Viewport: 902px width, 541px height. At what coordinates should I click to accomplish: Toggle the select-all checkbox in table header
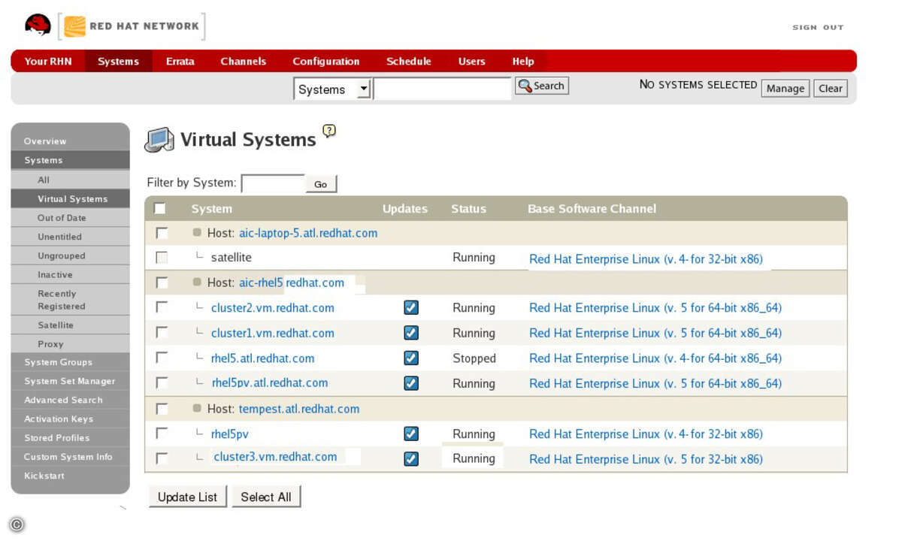click(x=160, y=208)
